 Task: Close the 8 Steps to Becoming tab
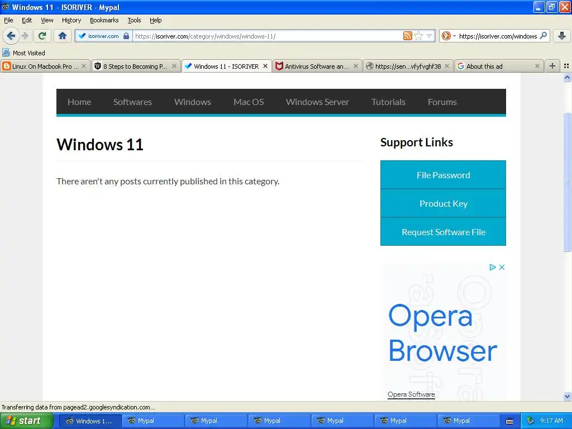point(174,66)
